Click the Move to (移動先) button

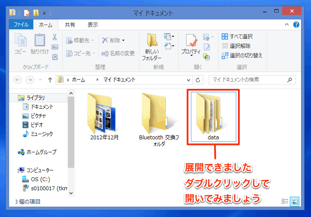tap(80, 41)
